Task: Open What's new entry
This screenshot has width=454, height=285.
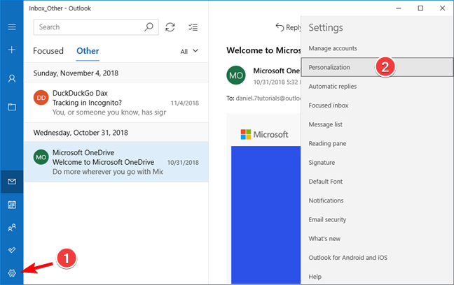Action: point(377,239)
